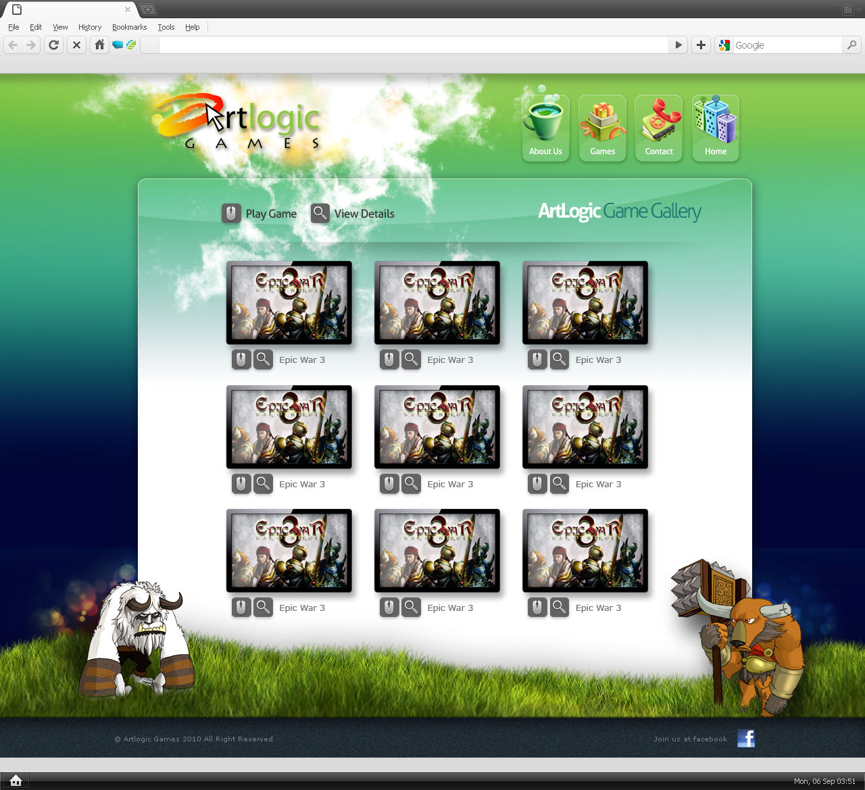This screenshot has height=790, width=865.
Task: Open the File menu
Action: [14, 27]
